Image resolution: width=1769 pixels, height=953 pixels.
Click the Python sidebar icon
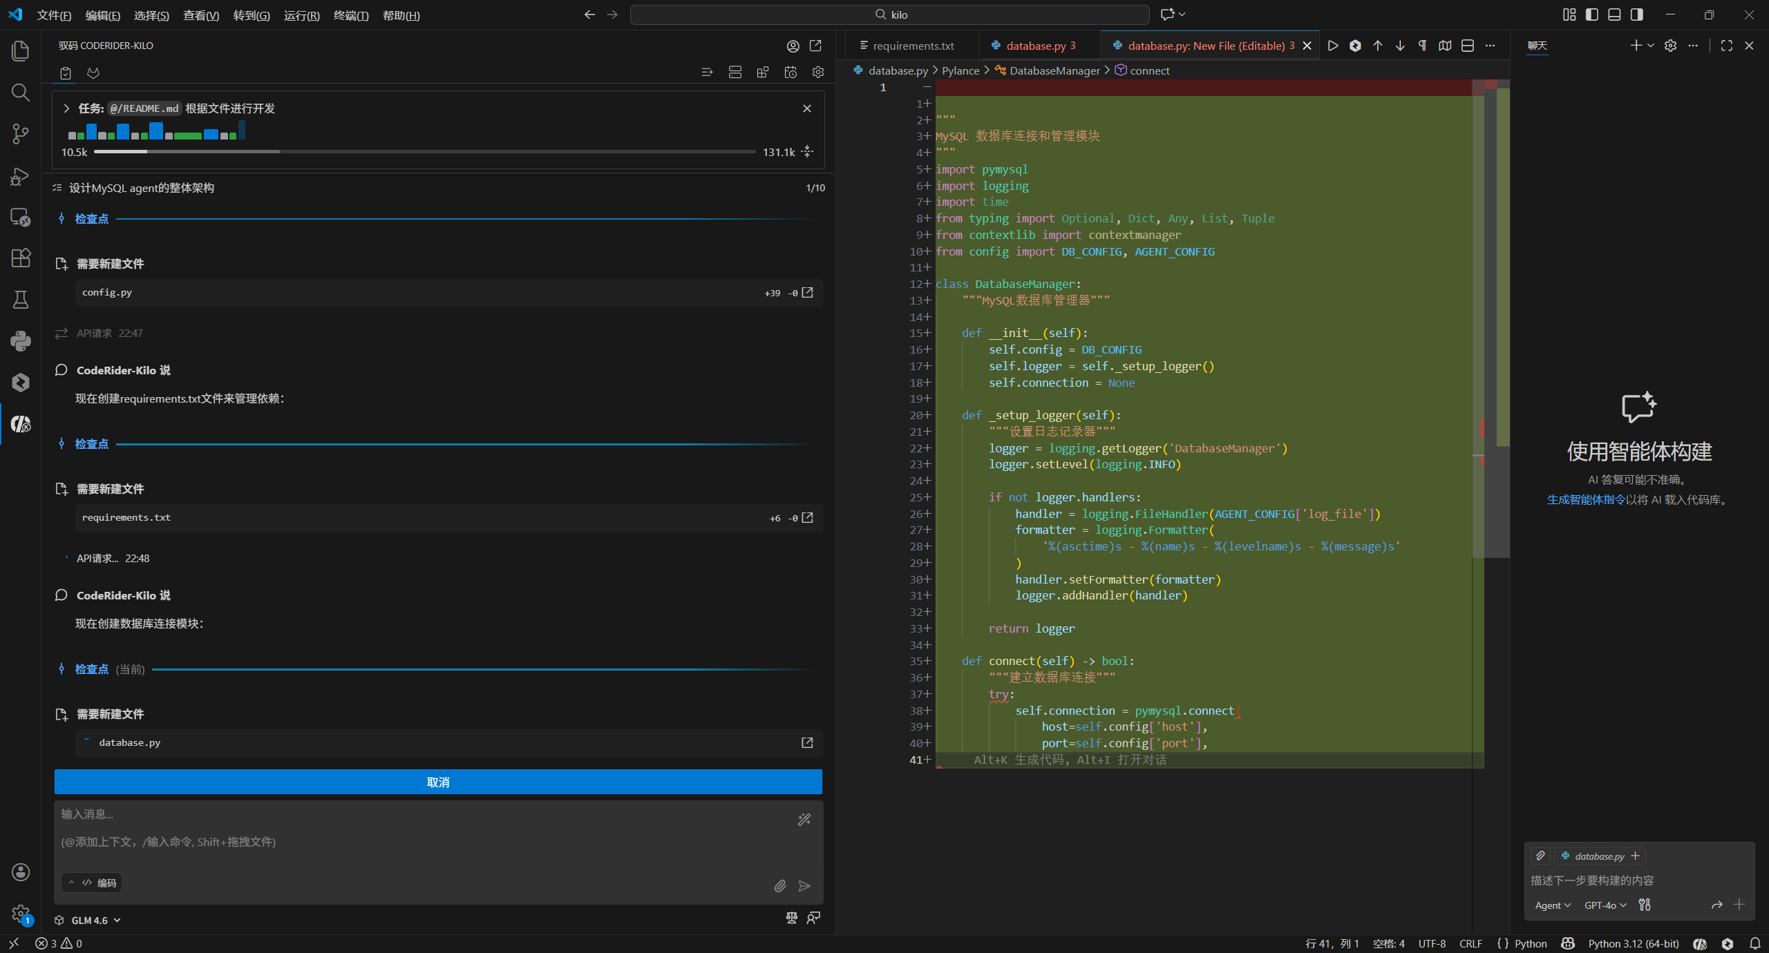[x=21, y=341]
